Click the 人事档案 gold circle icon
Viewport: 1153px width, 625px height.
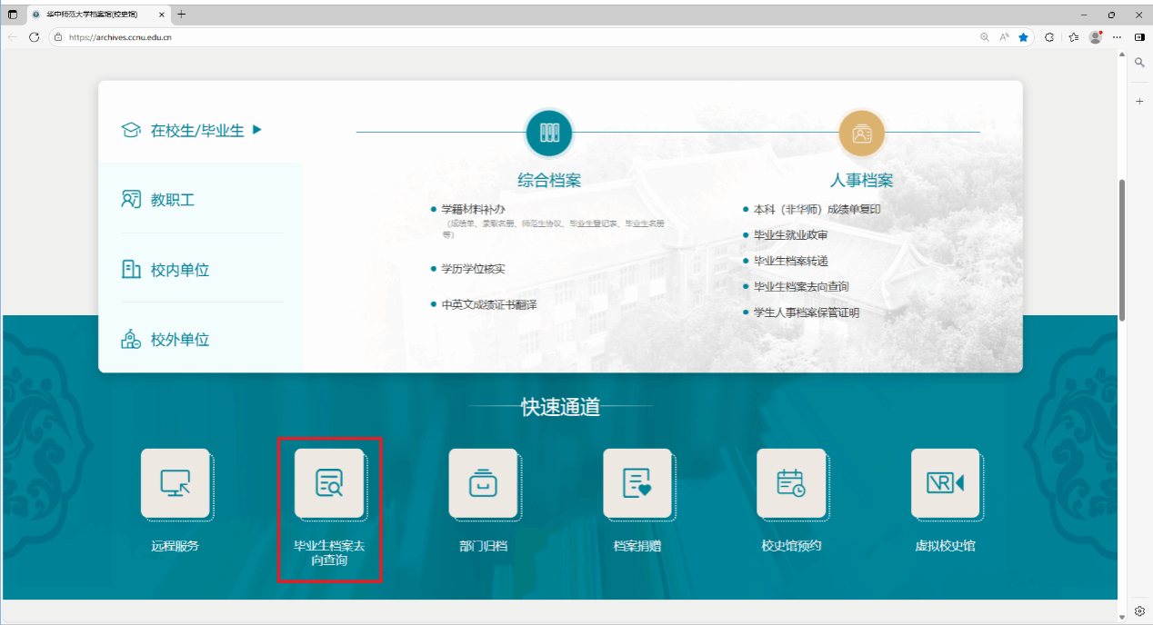coord(861,133)
